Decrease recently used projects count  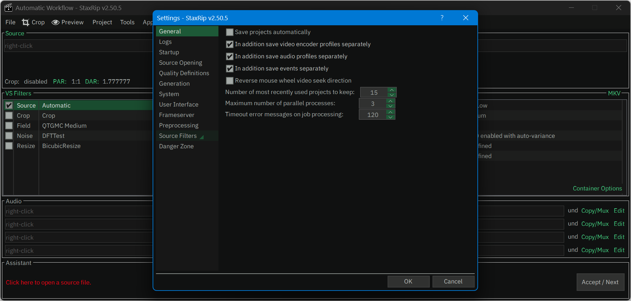tap(392, 95)
